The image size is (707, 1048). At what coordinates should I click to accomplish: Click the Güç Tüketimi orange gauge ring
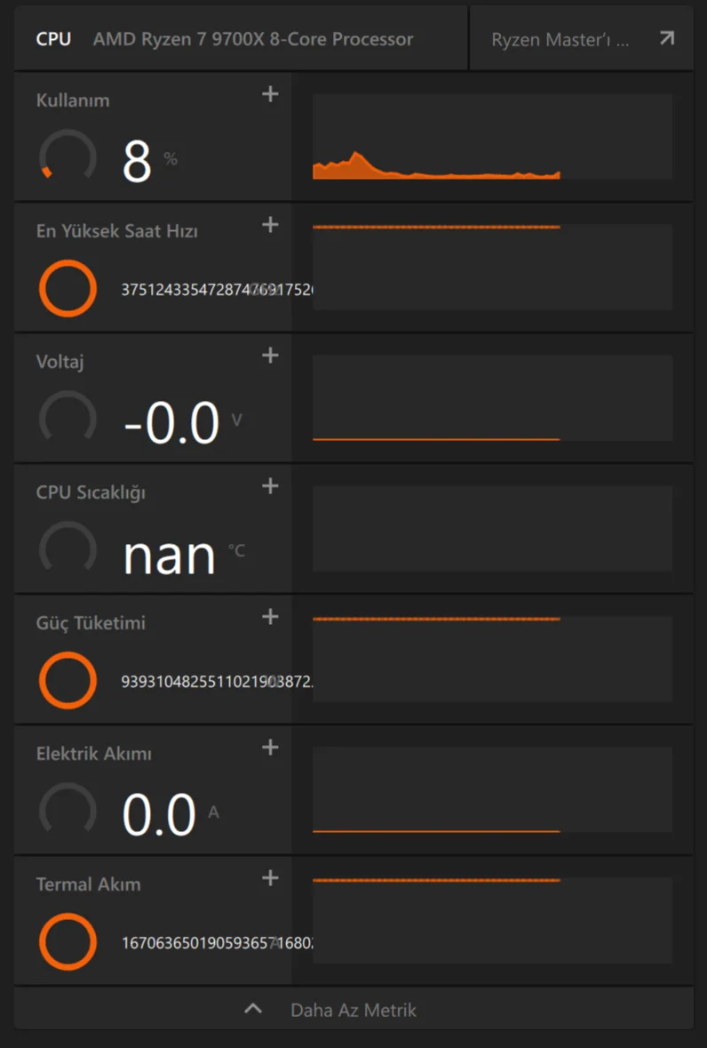tap(68, 680)
